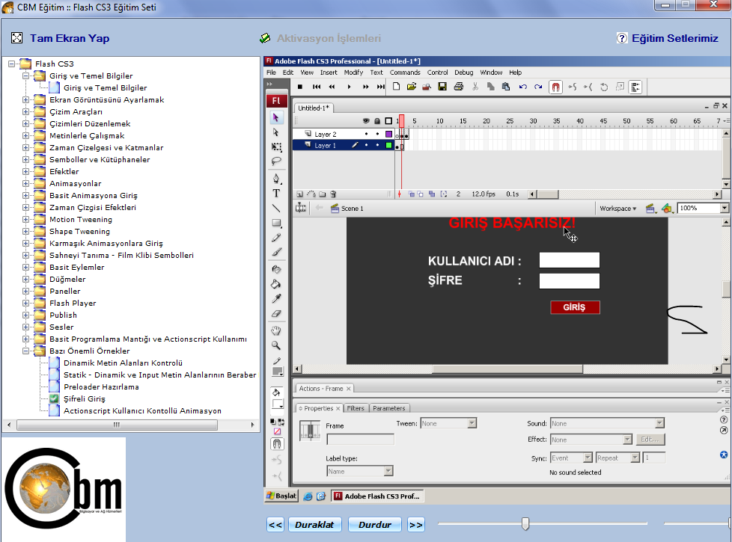Expand the Çizim Araçları tree folder
The width and height of the screenshot is (732, 542).
pos(26,111)
